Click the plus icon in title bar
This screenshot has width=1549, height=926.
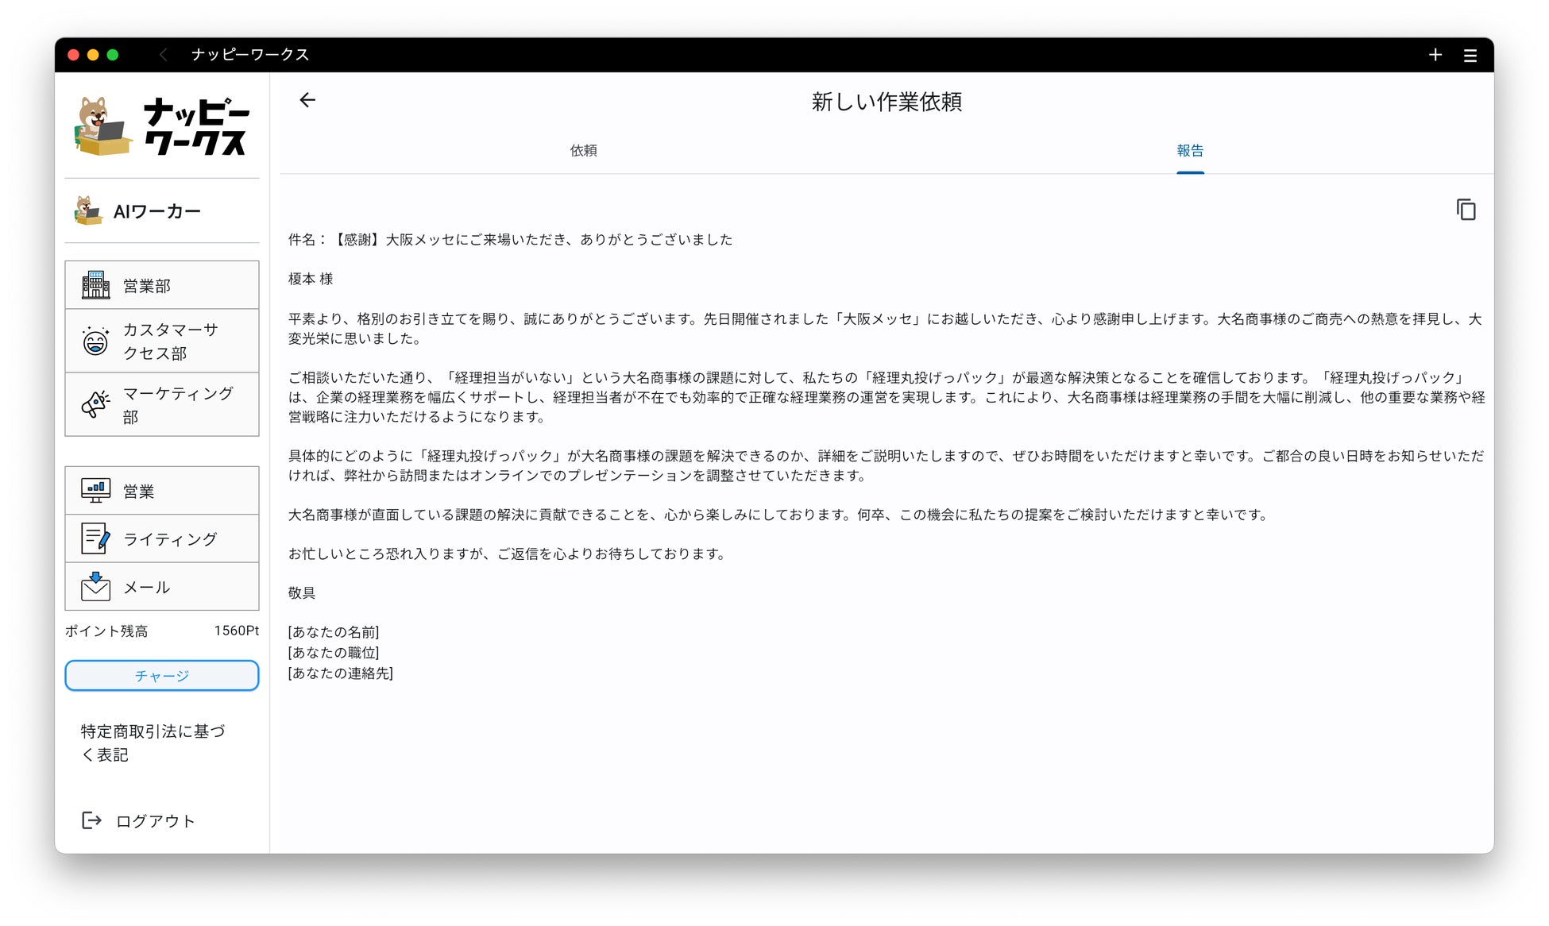[x=1435, y=55]
